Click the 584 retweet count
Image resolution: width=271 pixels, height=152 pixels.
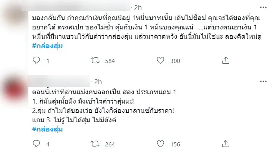click(110, 61)
